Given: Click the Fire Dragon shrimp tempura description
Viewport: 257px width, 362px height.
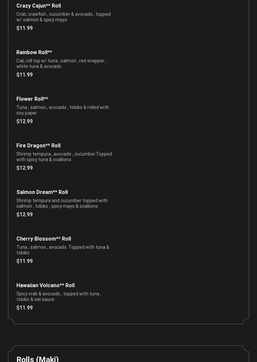Looking at the screenshot, I should (x=64, y=157).
